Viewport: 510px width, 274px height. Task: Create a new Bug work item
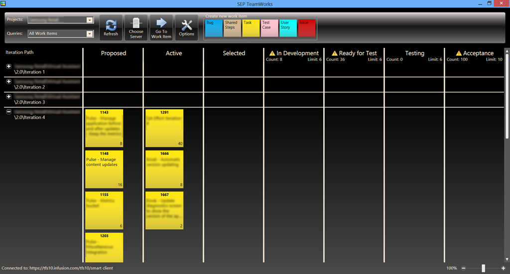pyautogui.click(x=214, y=28)
